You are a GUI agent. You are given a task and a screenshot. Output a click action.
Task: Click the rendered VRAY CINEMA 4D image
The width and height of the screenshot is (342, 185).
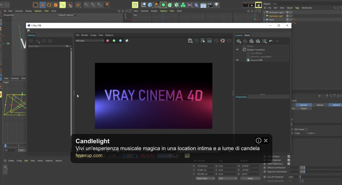(154, 96)
